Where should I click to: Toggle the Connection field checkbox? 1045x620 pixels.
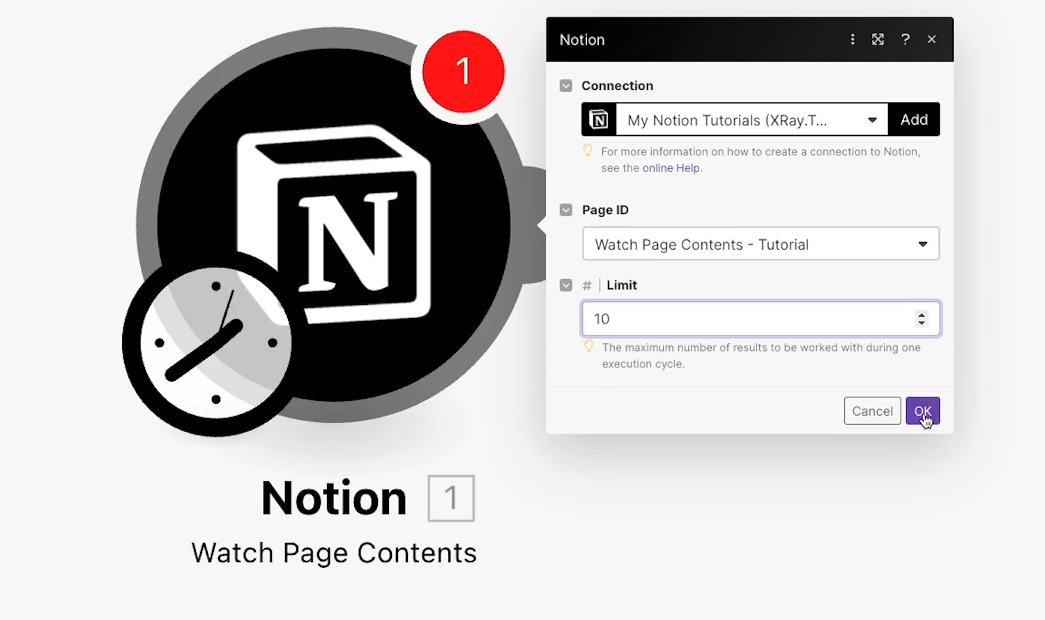click(x=566, y=86)
